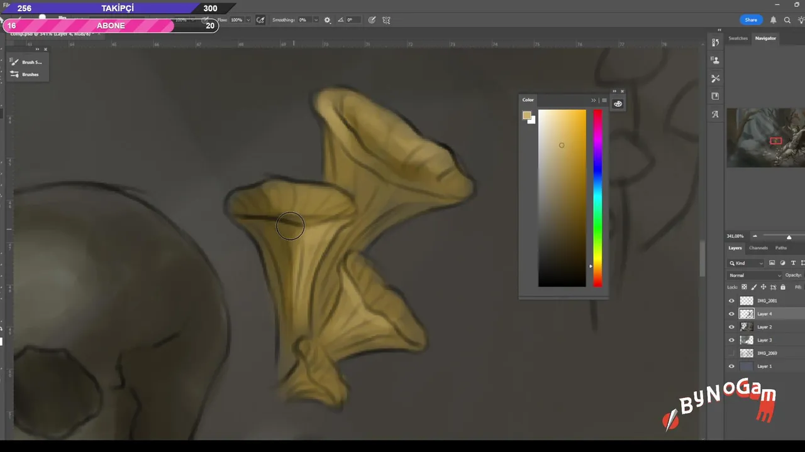Screen dimensions: 805x452
Task: Pick a color in the saturation field
Action: [562, 198]
